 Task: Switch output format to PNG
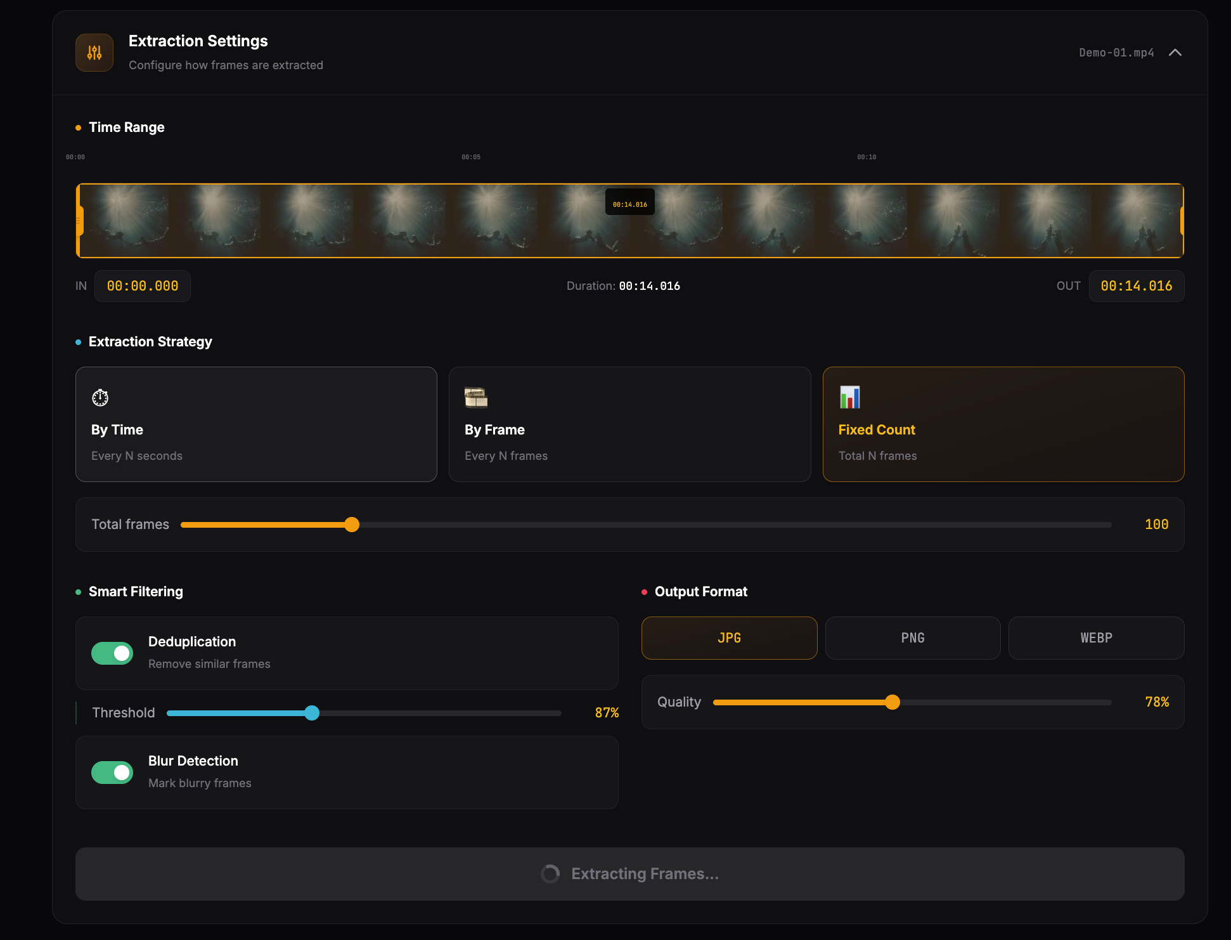click(x=912, y=638)
